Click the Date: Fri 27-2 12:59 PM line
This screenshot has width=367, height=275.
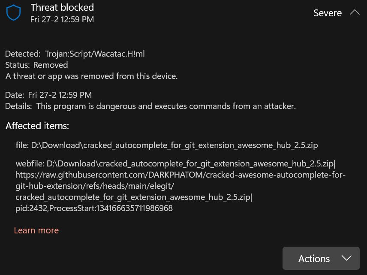(x=48, y=95)
